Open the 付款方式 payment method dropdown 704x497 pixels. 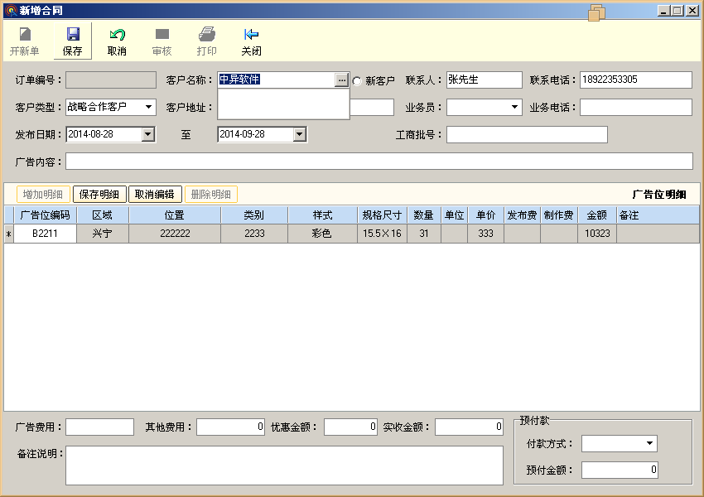click(x=649, y=444)
